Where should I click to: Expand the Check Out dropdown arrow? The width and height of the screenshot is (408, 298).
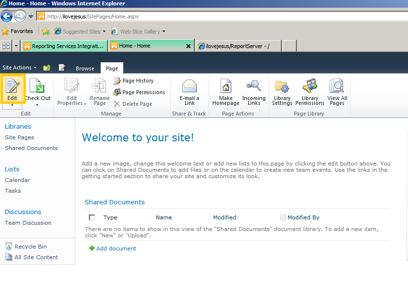37,105
